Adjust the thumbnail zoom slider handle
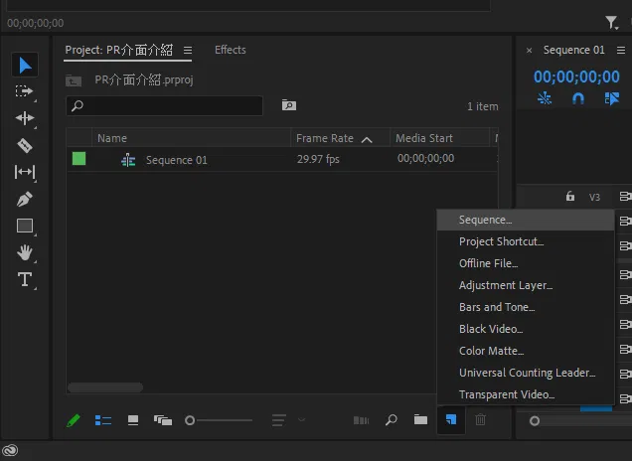Image resolution: width=632 pixels, height=461 pixels. pyautogui.click(x=190, y=420)
